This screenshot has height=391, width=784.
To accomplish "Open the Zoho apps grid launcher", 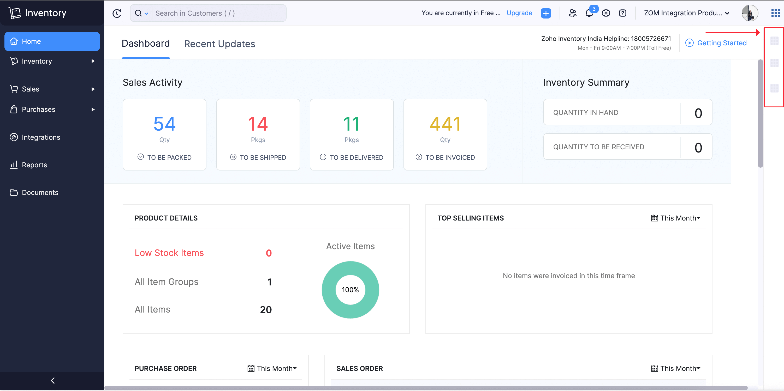I will pos(775,13).
